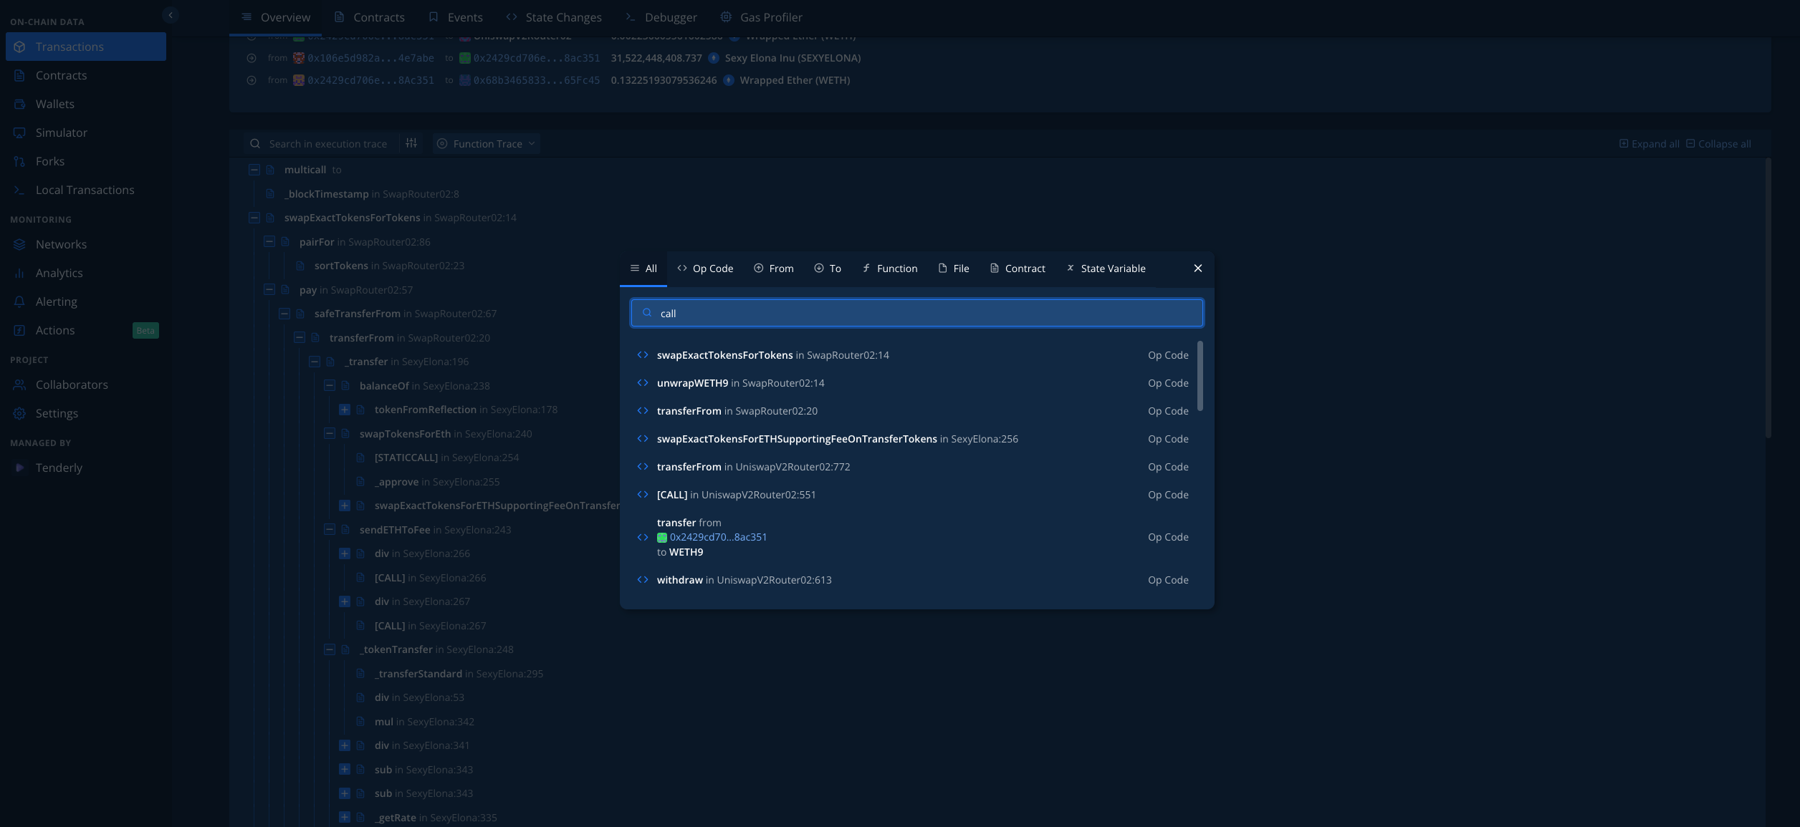Close the search popup

(1198, 269)
